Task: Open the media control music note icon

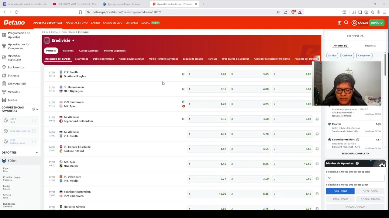Action: coord(354,12)
